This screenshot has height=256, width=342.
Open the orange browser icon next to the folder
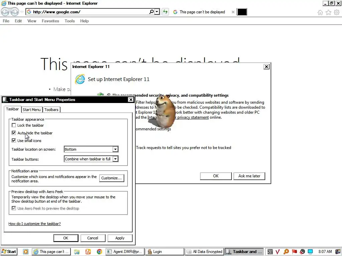(88, 252)
